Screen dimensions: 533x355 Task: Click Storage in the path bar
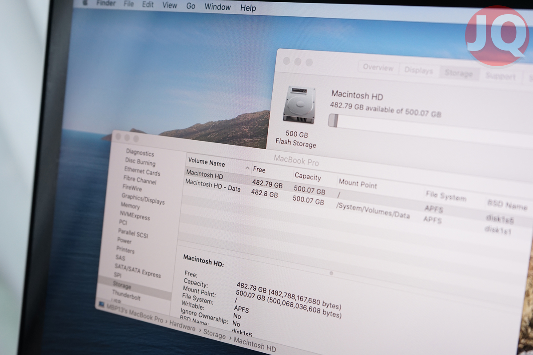(x=215, y=335)
